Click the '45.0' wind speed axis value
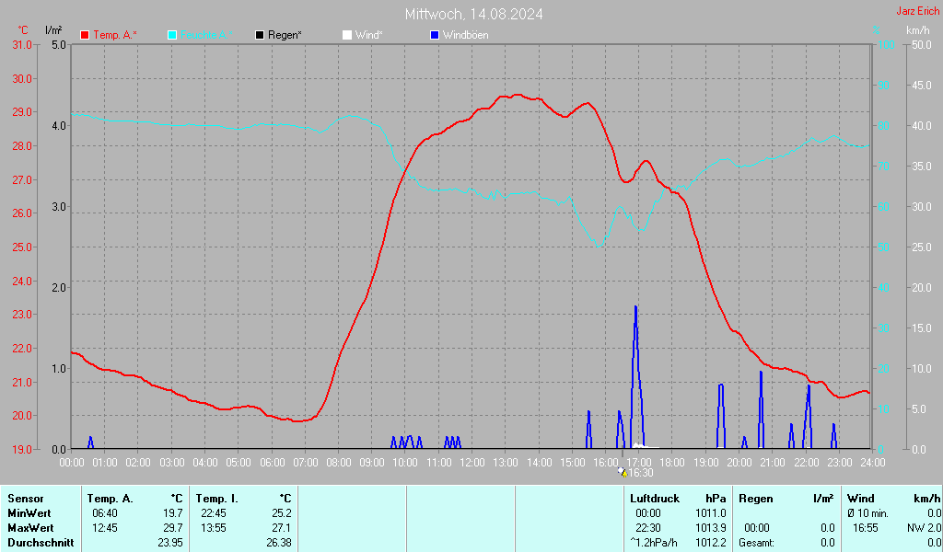Image resolution: width=943 pixels, height=552 pixels. tap(922, 86)
